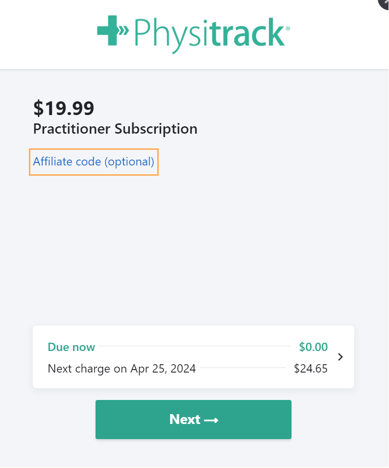This screenshot has width=389, height=468.
Task: Click the Next charge on Apr 25, 2024 text
Action: coord(122,369)
